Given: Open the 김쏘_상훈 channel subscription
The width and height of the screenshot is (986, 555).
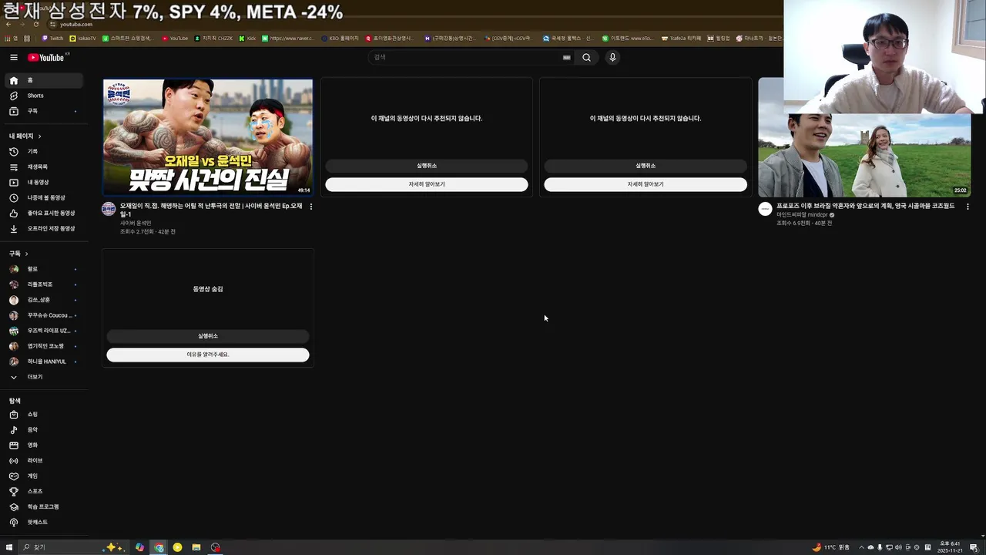Looking at the screenshot, I should pyautogui.click(x=45, y=300).
